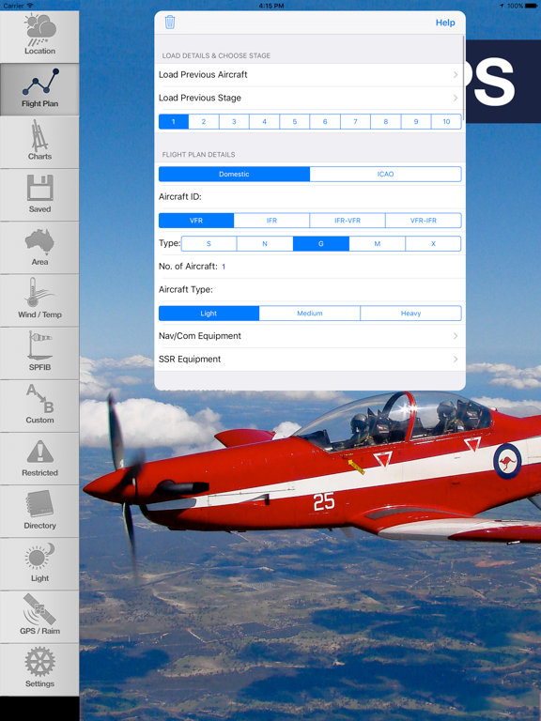Screen dimensions: 541x721
Task: Select stage 7 segment
Action: click(356, 122)
